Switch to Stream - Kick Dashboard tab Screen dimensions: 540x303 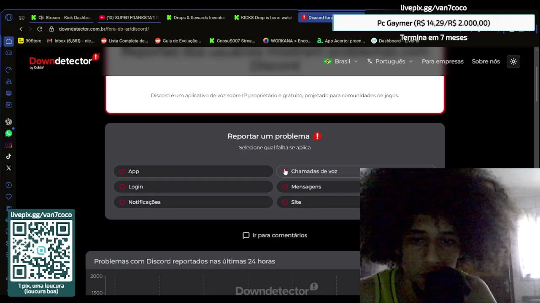(62, 18)
